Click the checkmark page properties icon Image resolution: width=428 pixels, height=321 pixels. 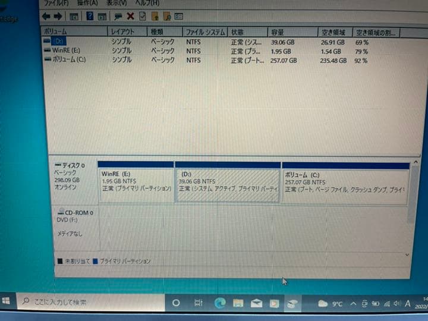[x=143, y=17]
